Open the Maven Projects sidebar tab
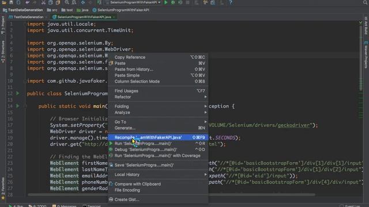Screen dimensions: 369x207 pos(366,55)
